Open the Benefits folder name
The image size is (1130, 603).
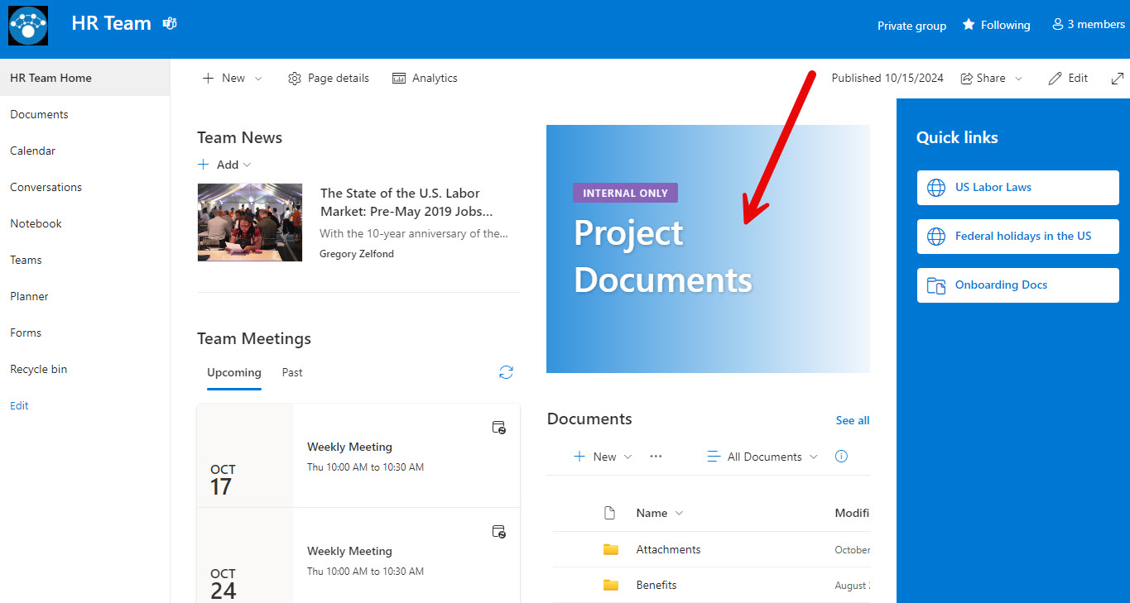click(656, 585)
